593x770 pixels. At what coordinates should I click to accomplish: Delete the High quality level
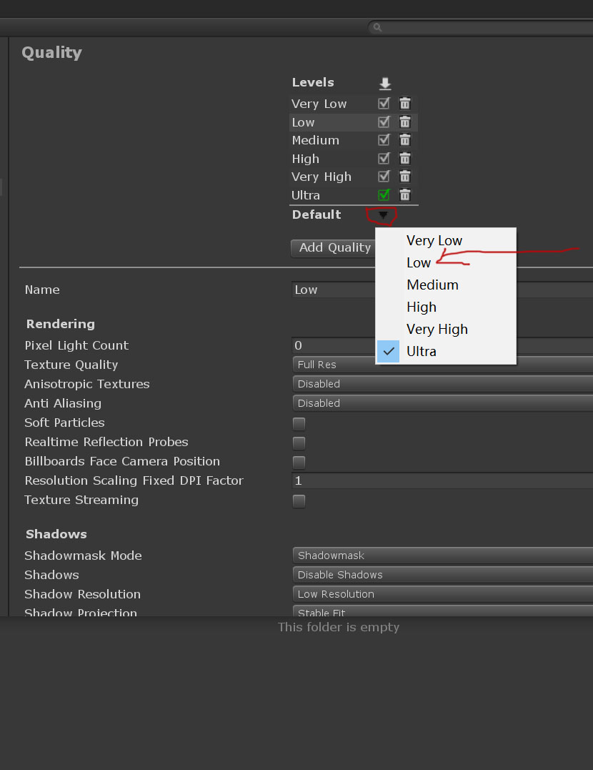click(404, 158)
